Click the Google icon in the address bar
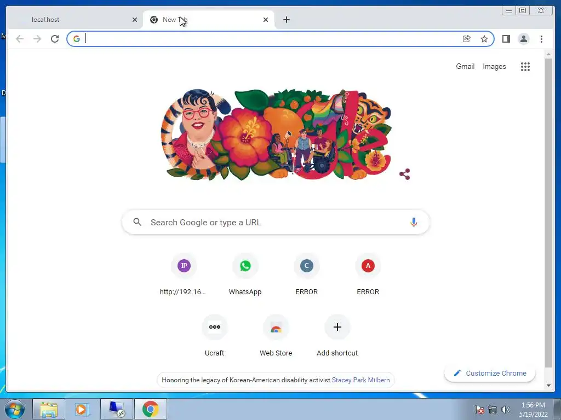Viewport: 561px width, 420px height. (77, 39)
